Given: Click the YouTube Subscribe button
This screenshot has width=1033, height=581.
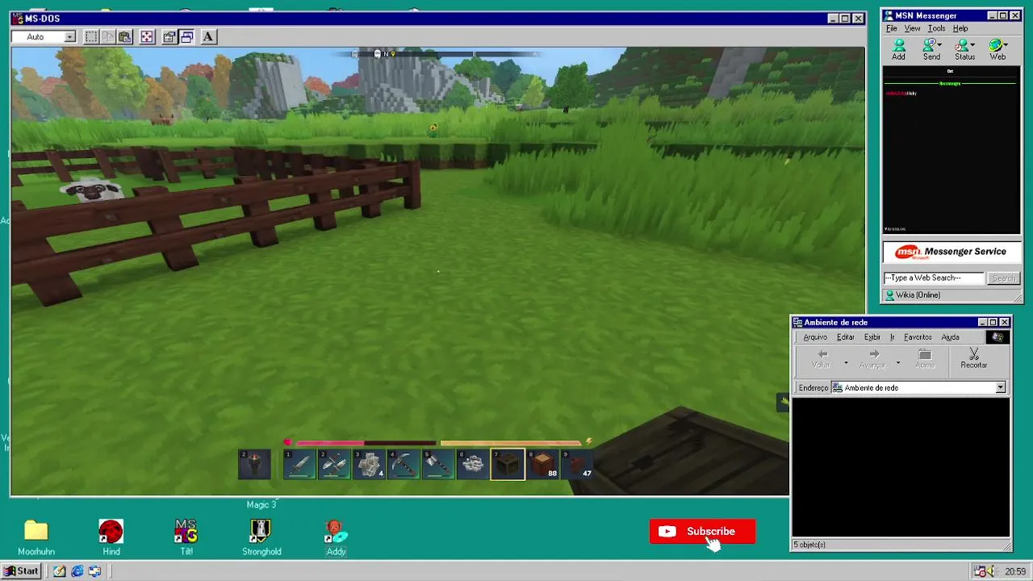Looking at the screenshot, I should [x=702, y=531].
